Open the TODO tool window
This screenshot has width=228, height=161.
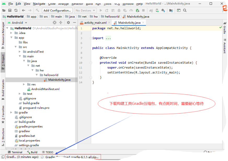click(x=48, y=152)
